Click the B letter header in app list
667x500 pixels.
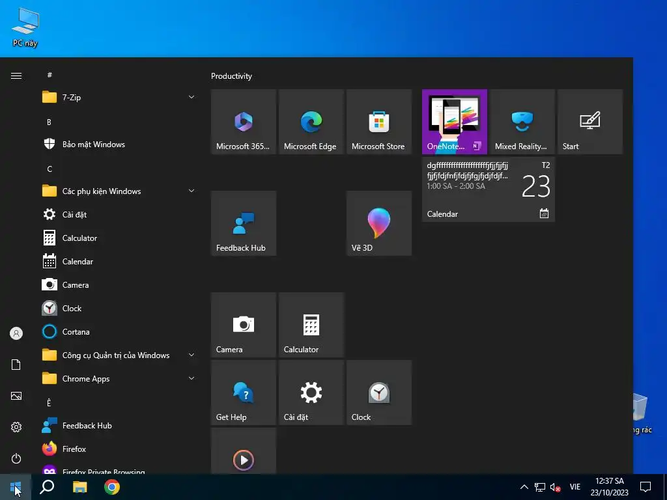coord(50,122)
